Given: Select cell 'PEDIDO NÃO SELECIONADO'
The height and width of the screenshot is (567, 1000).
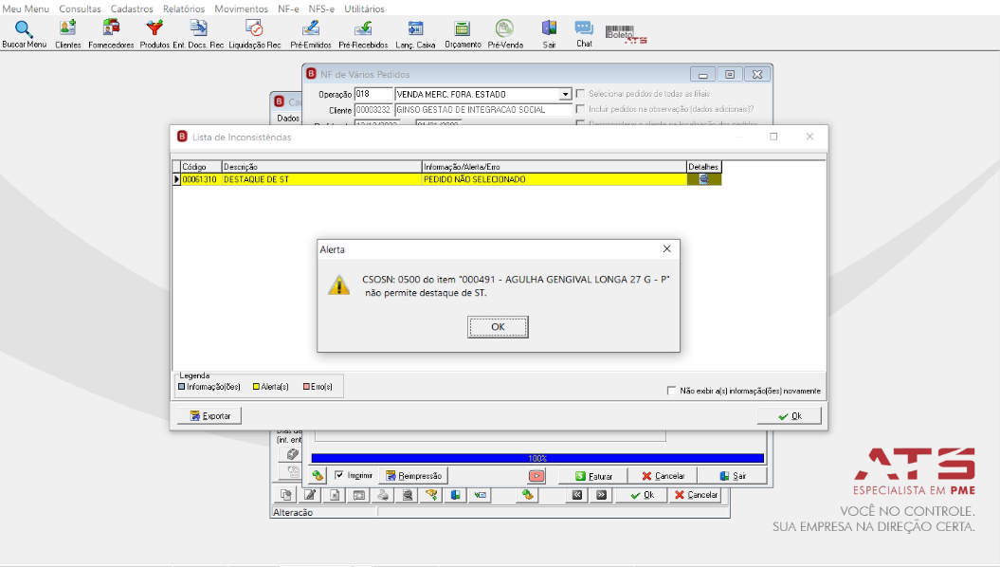Looking at the screenshot, I should coord(555,180).
